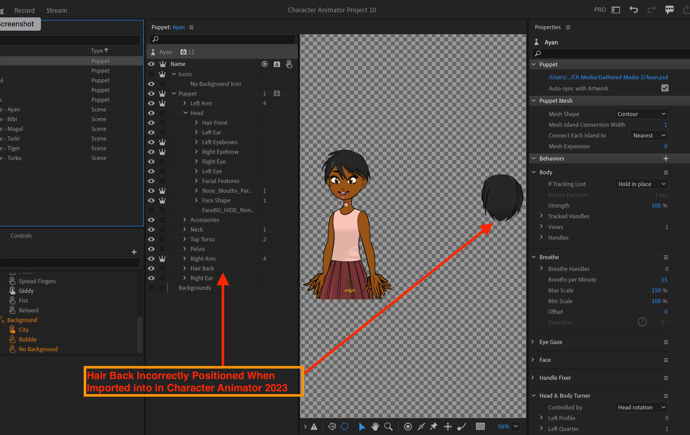The image size is (690, 435).
Task: Expand the Eye Gaze behavior
Action: pos(533,342)
